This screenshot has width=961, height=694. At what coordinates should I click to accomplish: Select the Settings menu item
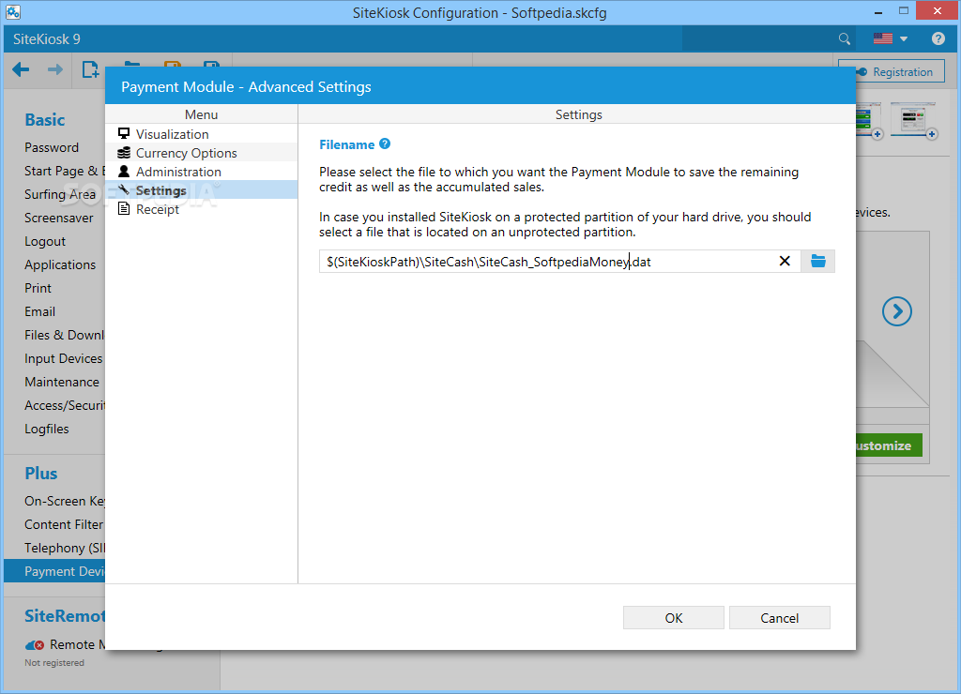201,190
